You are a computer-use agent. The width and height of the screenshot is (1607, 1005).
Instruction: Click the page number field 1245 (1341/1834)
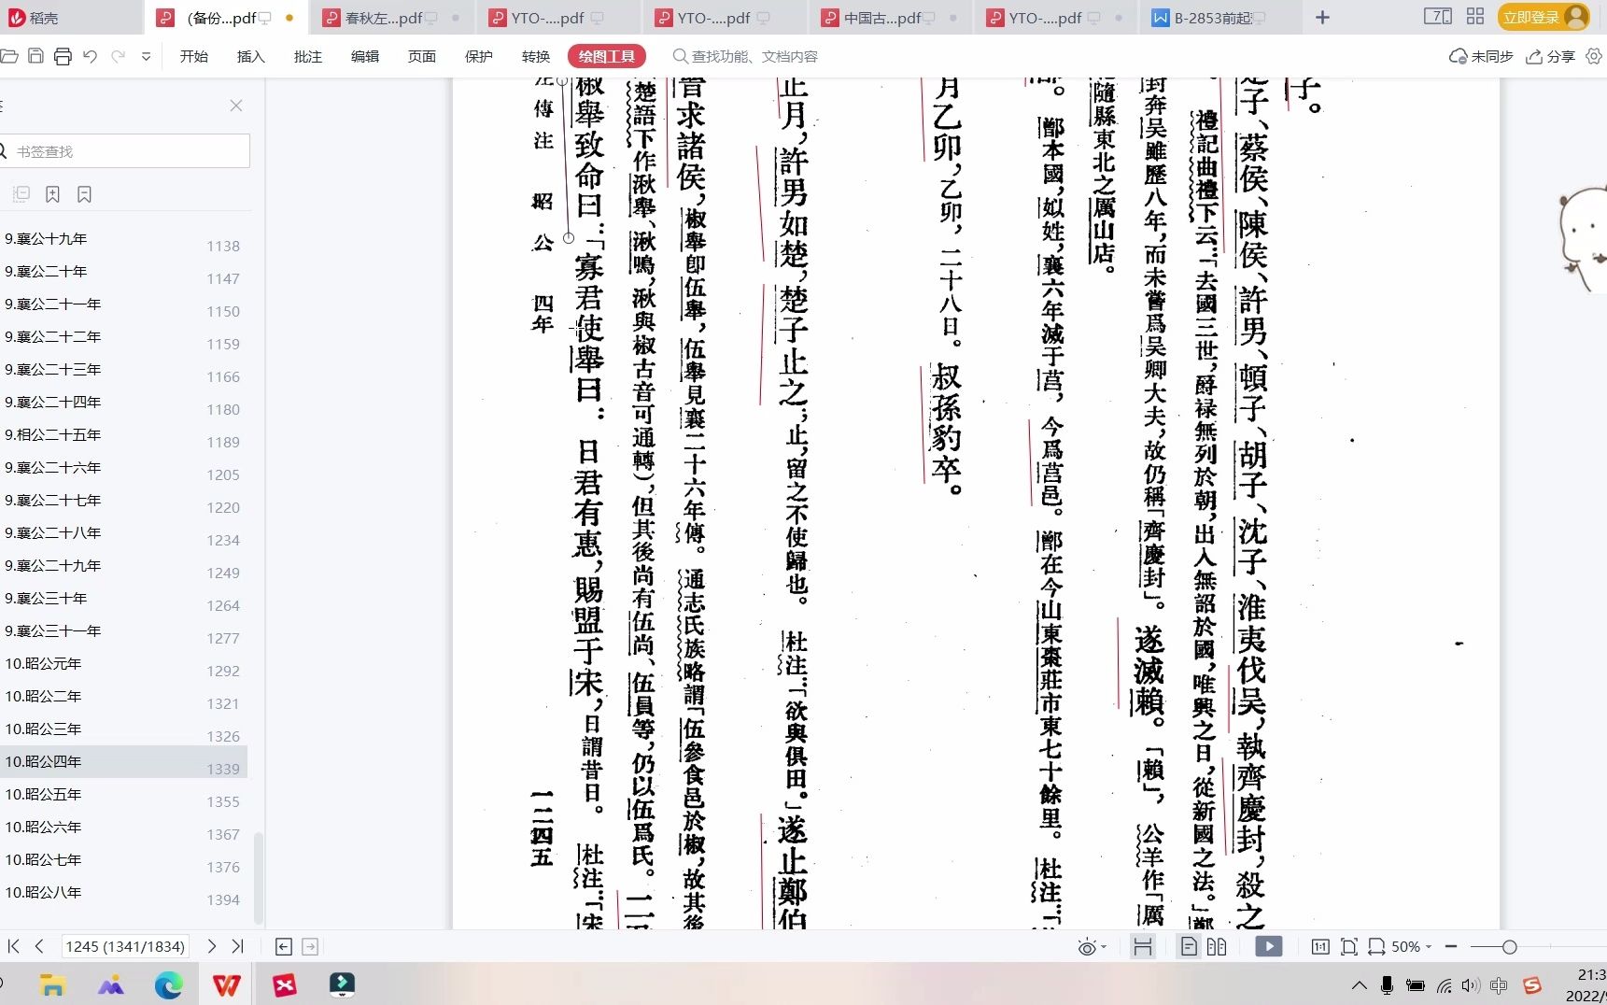coord(124,946)
